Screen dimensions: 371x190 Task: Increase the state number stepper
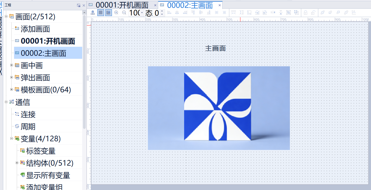click(162, 11)
